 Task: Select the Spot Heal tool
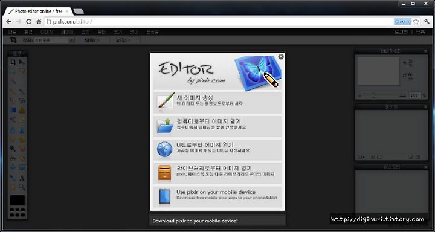[x=22, y=159]
